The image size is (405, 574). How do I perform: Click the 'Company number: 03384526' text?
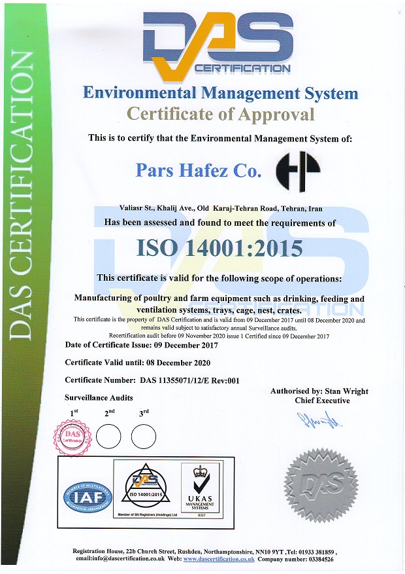(x=295, y=559)
